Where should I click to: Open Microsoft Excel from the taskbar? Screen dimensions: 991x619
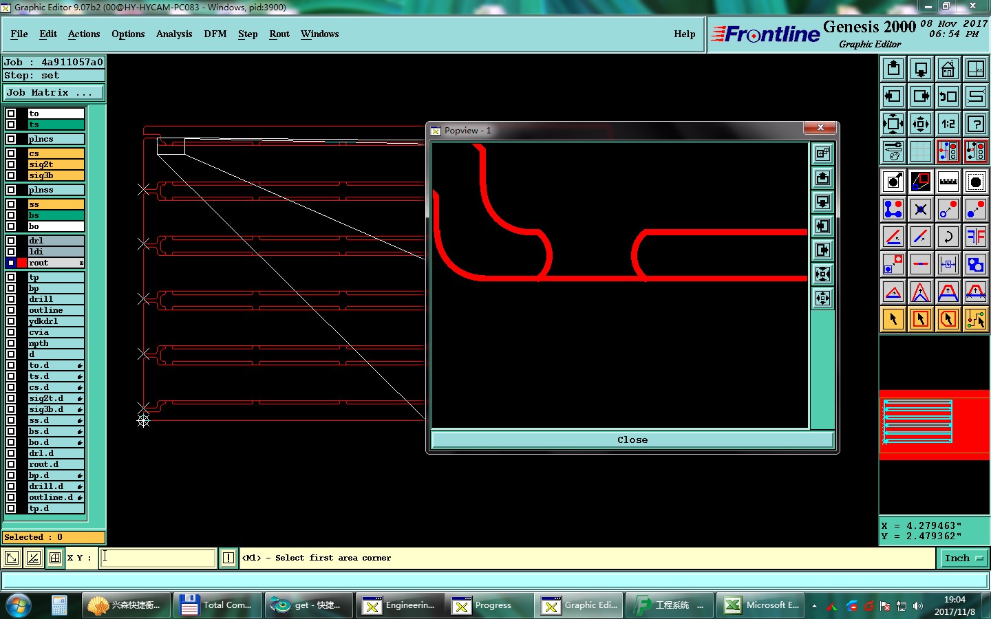[761, 605]
